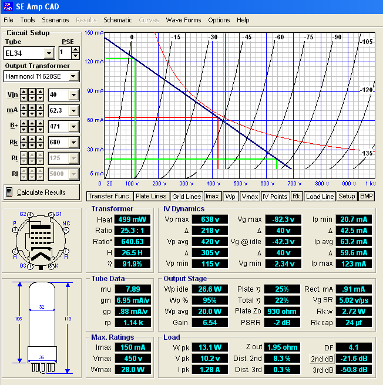The width and height of the screenshot is (383, 385).
Task: Click Rk rightmost spinner down arrow
Action: pos(40,146)
